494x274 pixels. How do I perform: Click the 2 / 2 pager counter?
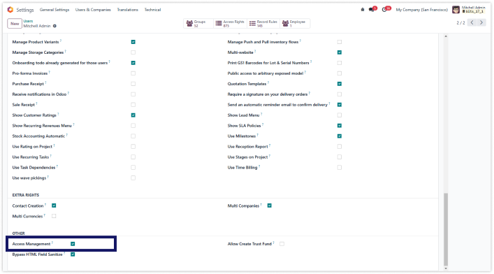[x=460, y=22]
